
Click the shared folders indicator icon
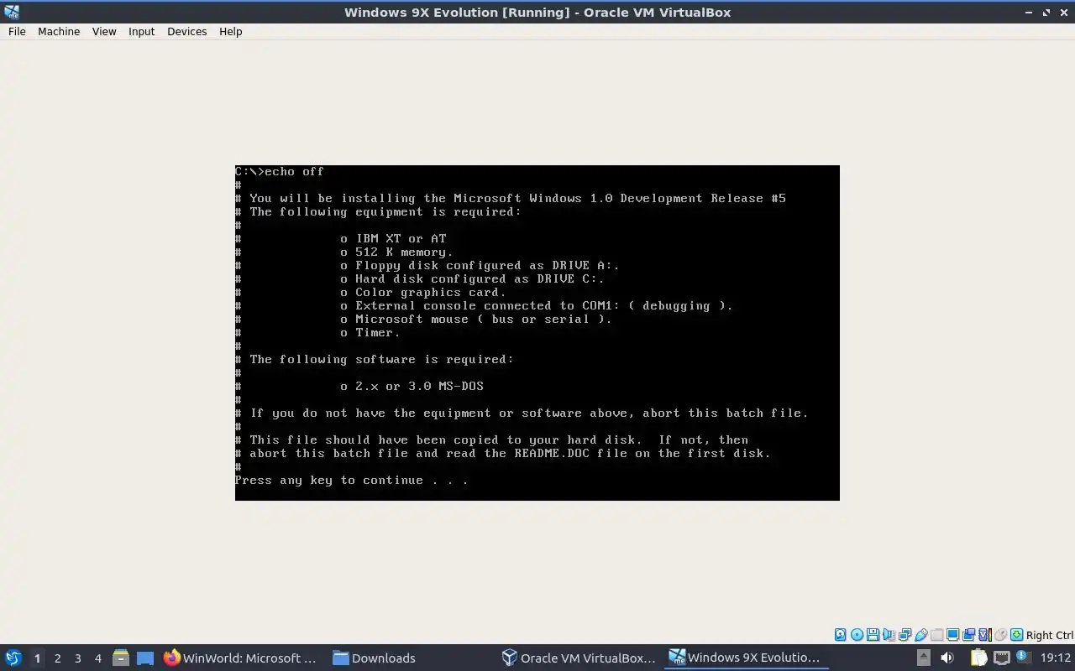[x=937, y=635]
